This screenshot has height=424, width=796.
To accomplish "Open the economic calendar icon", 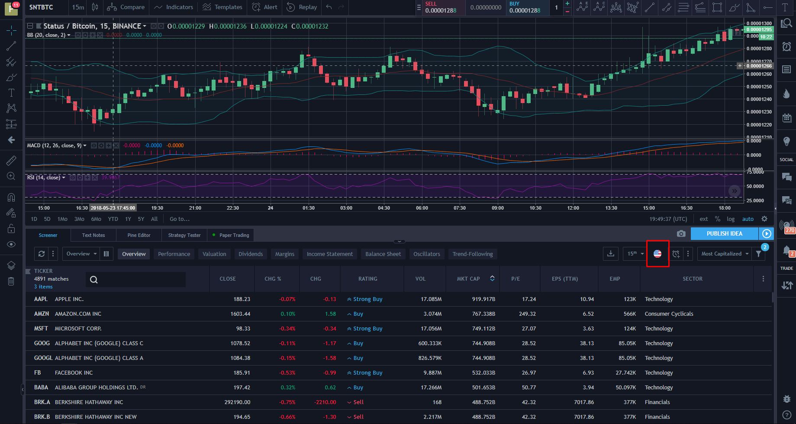I will pos(786,117).
